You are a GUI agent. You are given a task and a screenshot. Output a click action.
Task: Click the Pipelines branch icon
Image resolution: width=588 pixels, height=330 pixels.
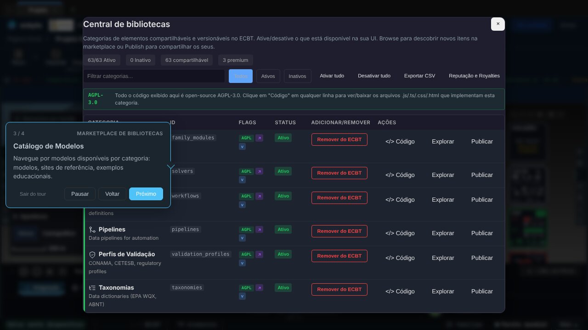coord(92,230)
